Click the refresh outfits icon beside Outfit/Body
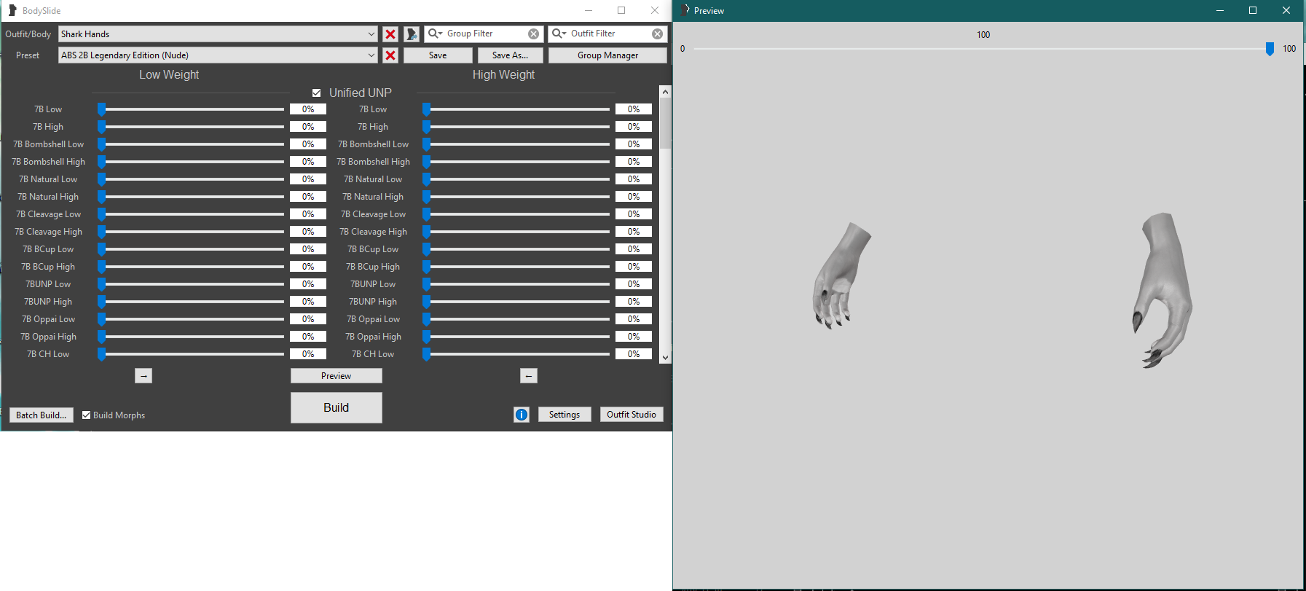The width and height of the screenshot is (1306, 591). click(412, 34)
